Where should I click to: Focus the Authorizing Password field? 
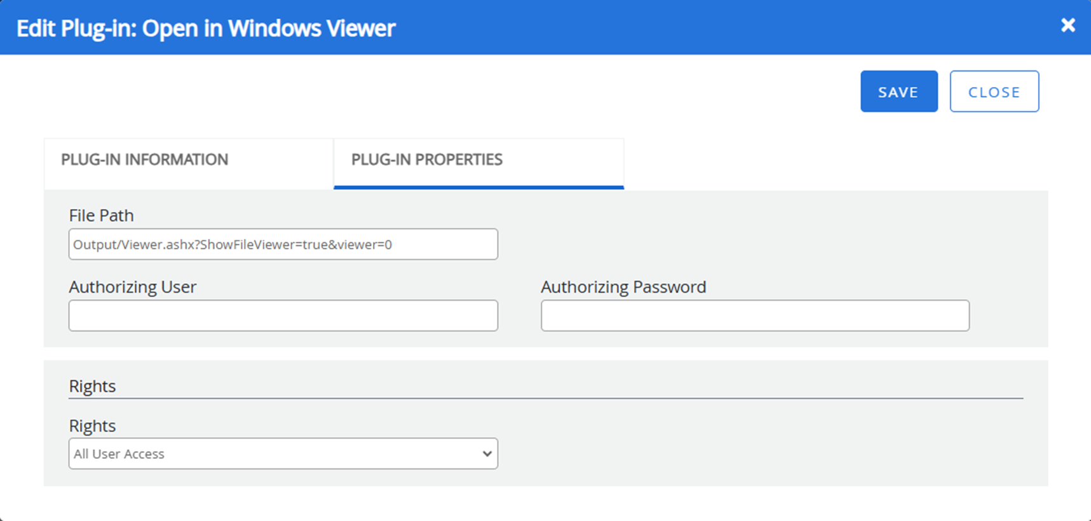[x=755, y=315]
